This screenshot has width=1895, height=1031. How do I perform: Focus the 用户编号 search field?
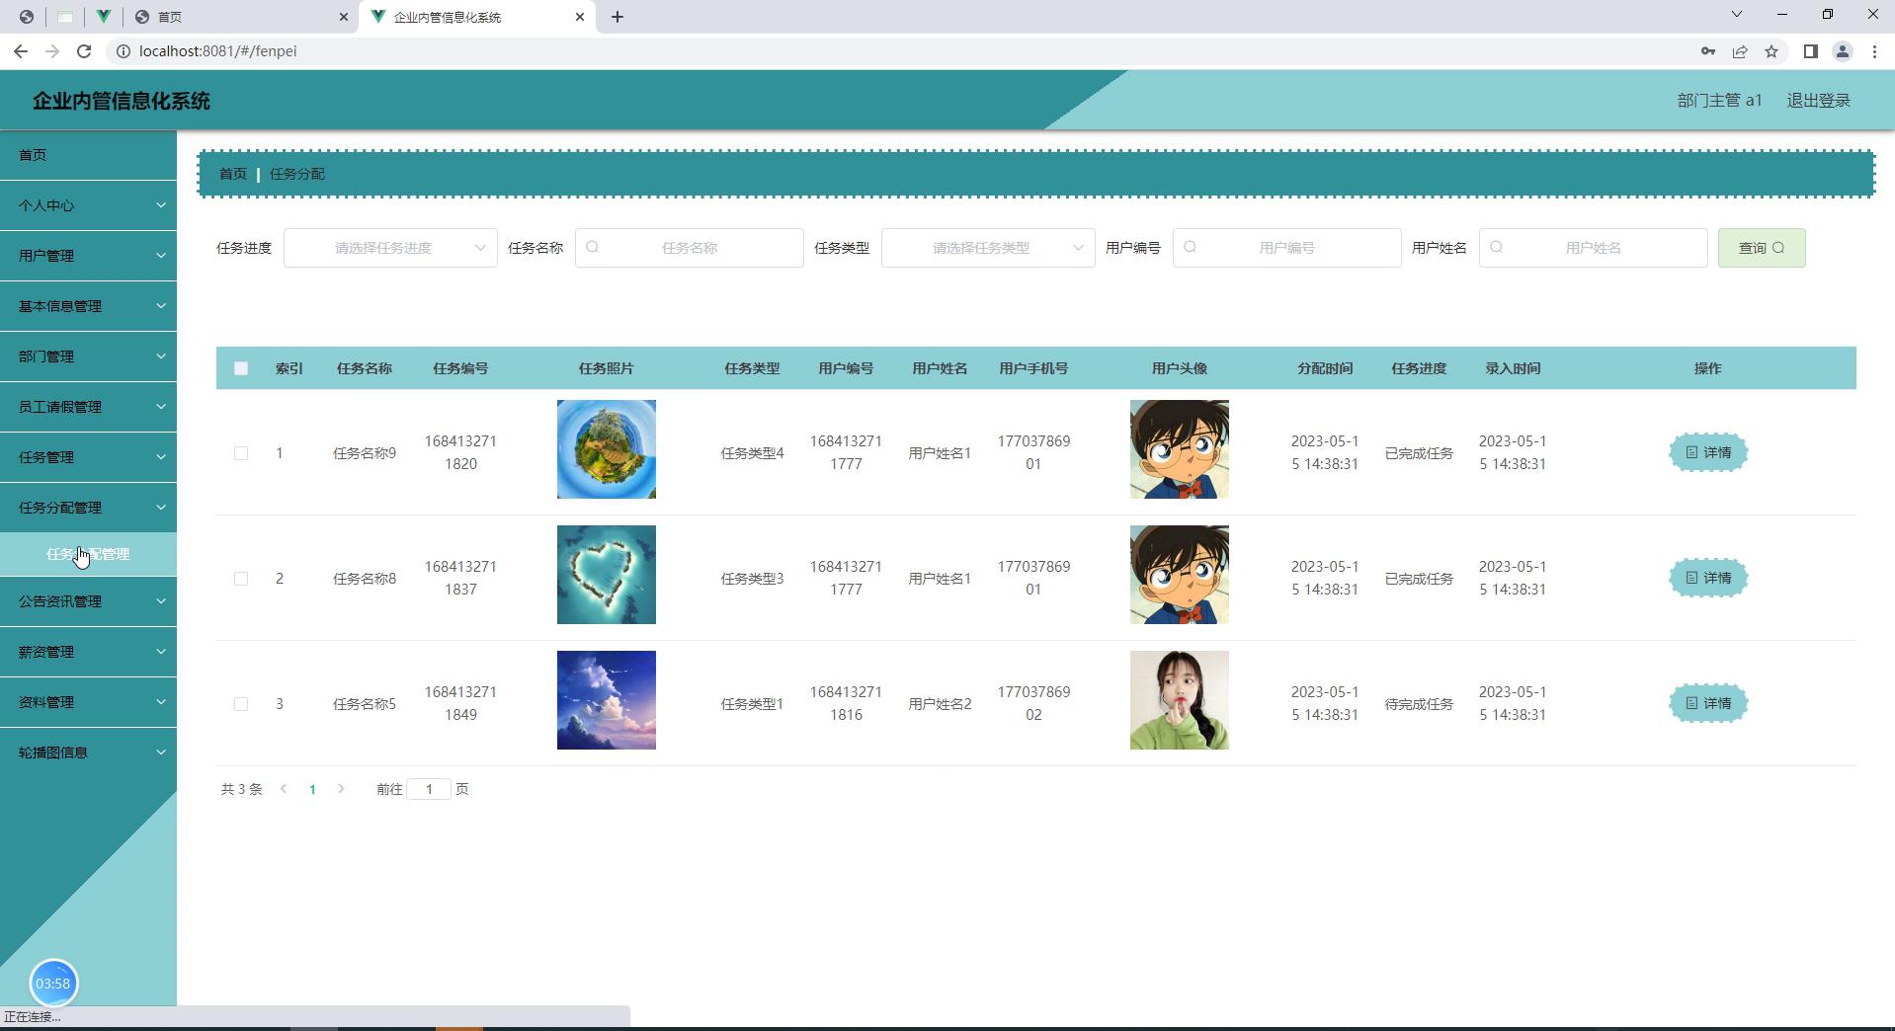1287,248
